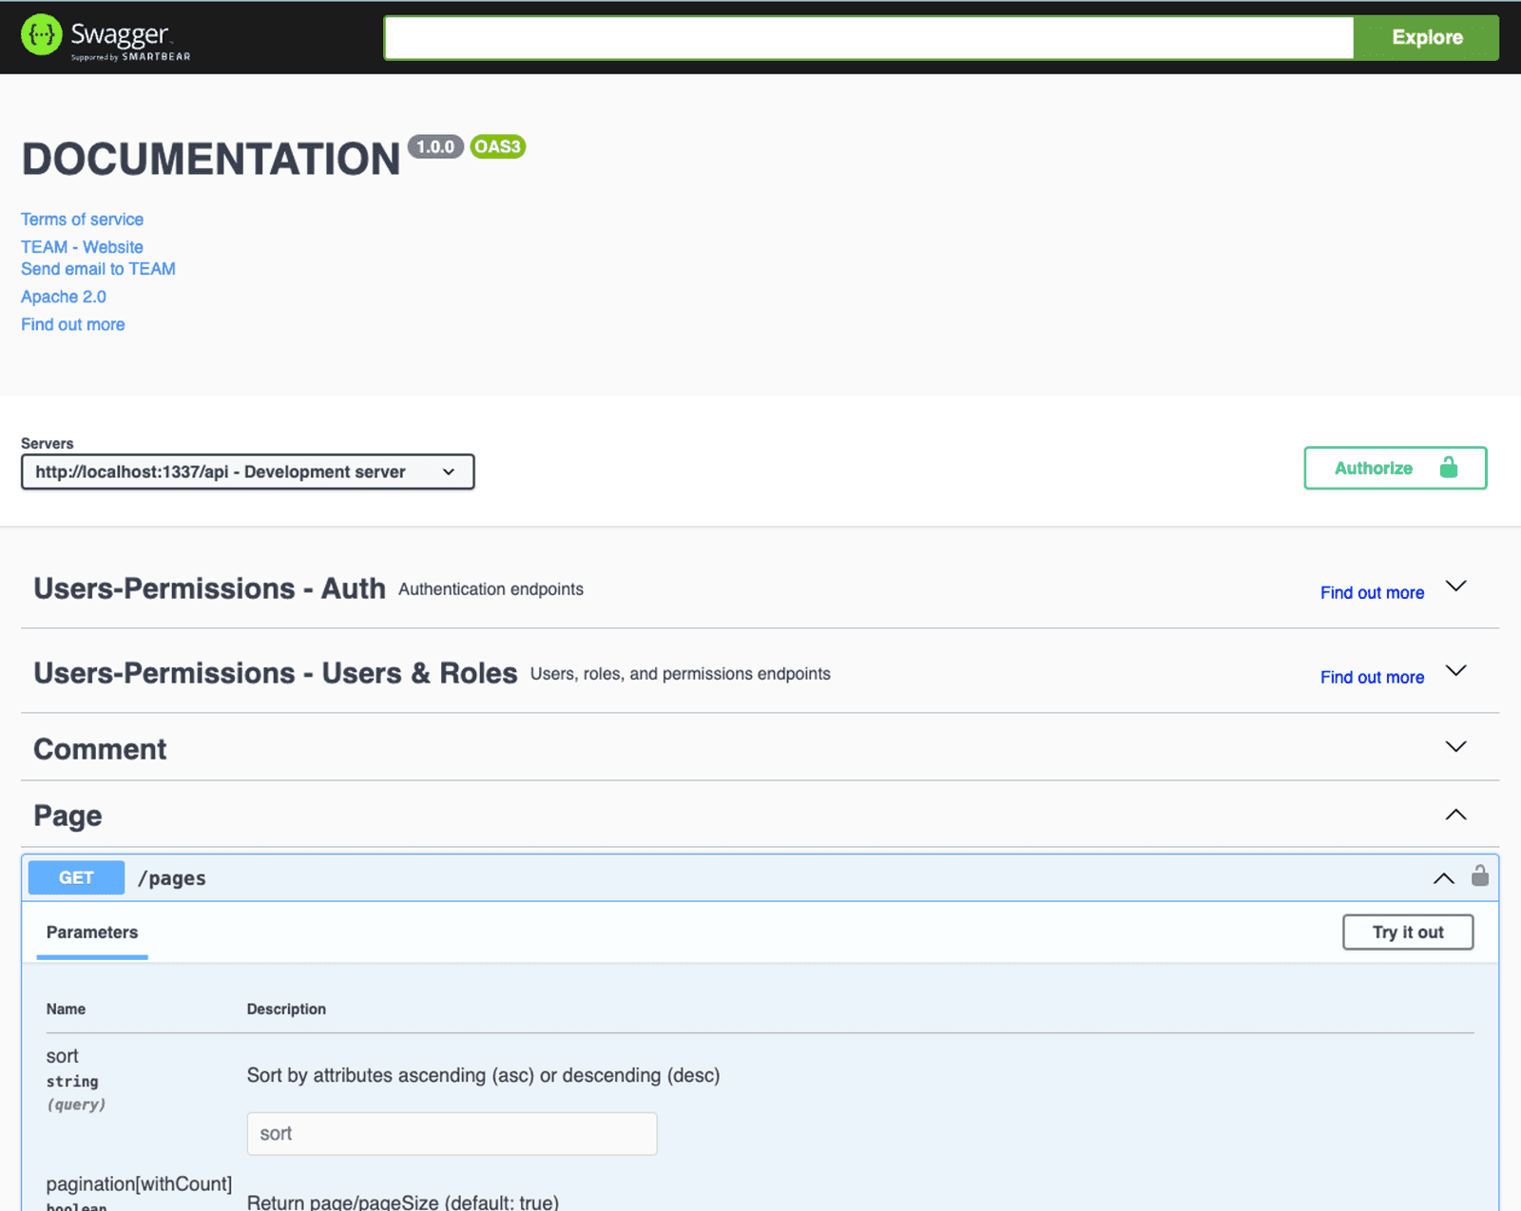Click the GET method badge for /pages
This screenshot has height=1211, width=1521.
click(76, 877)
